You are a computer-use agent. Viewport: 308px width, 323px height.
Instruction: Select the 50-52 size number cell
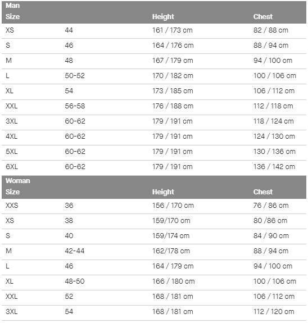(75, 76)
